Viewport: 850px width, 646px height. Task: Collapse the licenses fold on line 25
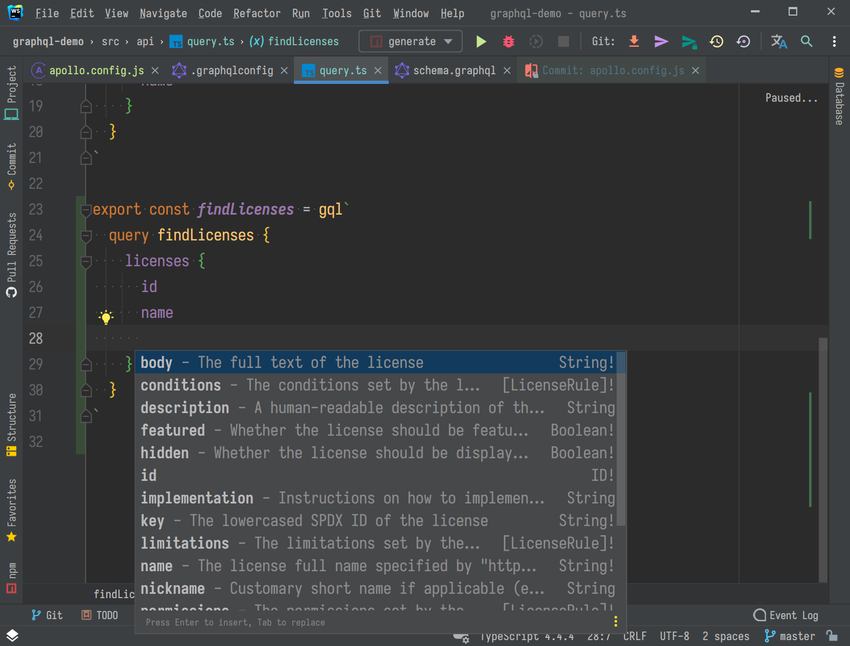[x=86, y=261]
